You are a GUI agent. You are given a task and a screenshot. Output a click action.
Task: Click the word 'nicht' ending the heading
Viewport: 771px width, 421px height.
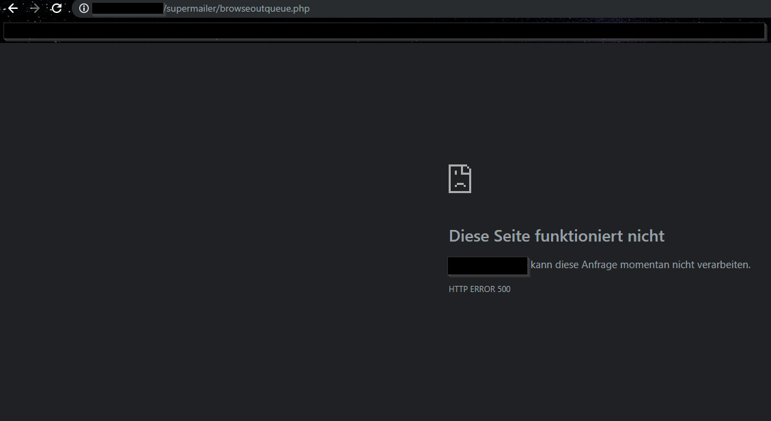[x=645, y=236]
